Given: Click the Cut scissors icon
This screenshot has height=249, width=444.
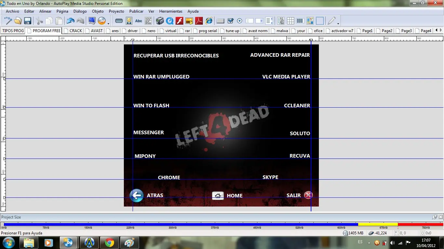Looking at the screenshot, I should pyautogui.click(x=39, y=21).
